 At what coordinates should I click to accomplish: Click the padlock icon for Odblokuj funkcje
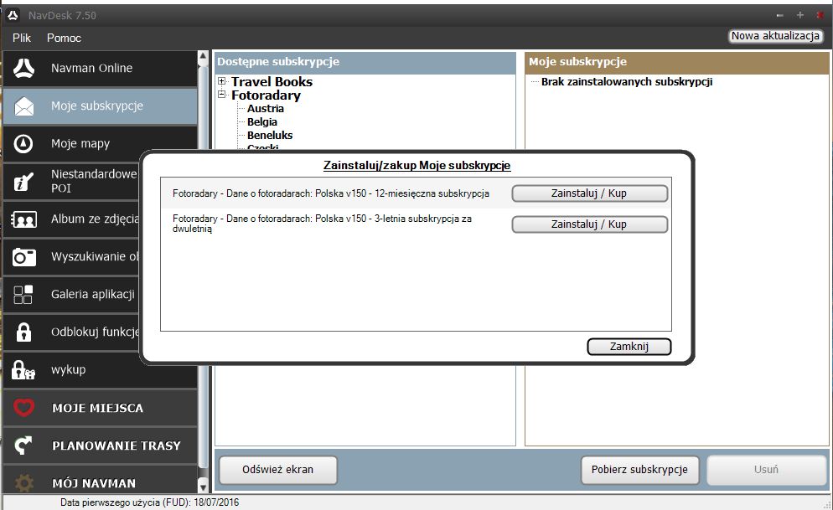click(x=23, y=332)
